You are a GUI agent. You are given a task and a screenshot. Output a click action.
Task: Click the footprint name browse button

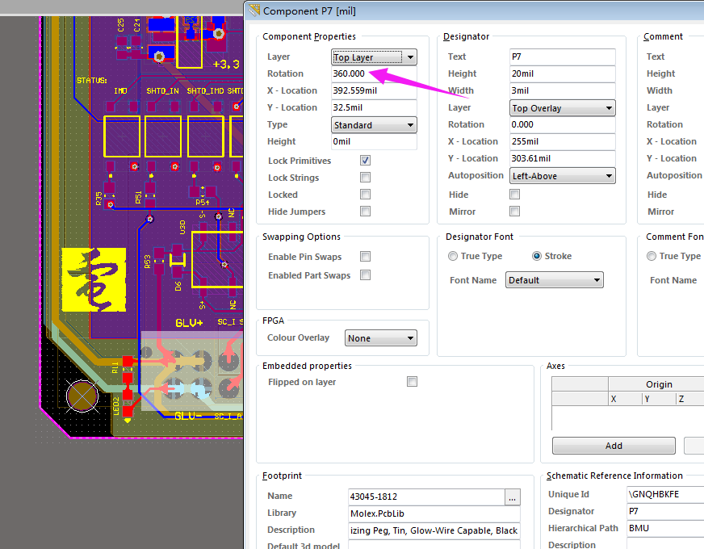pyautogui.click(x=513, y=497)
